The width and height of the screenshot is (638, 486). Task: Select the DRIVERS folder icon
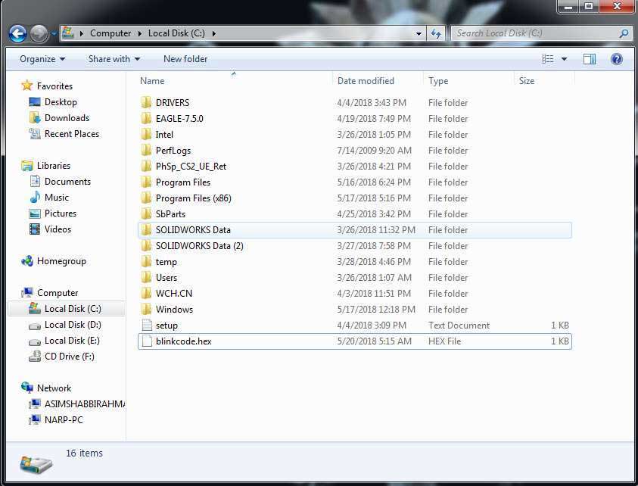[x=147, y=102]
